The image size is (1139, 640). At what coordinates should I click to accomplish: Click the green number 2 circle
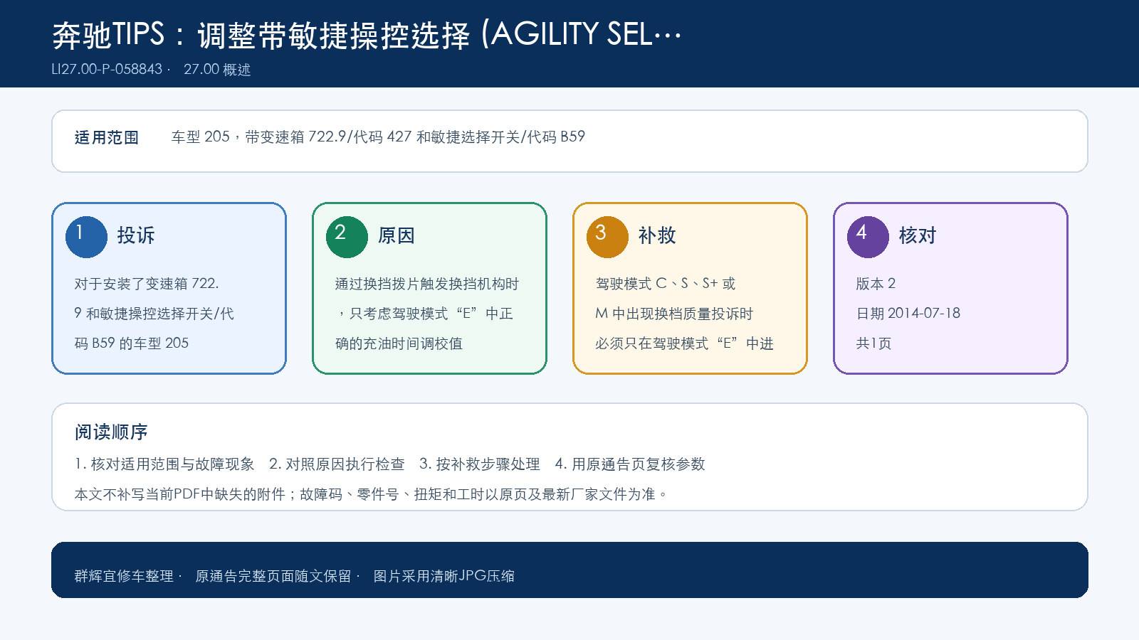(347, 237)
